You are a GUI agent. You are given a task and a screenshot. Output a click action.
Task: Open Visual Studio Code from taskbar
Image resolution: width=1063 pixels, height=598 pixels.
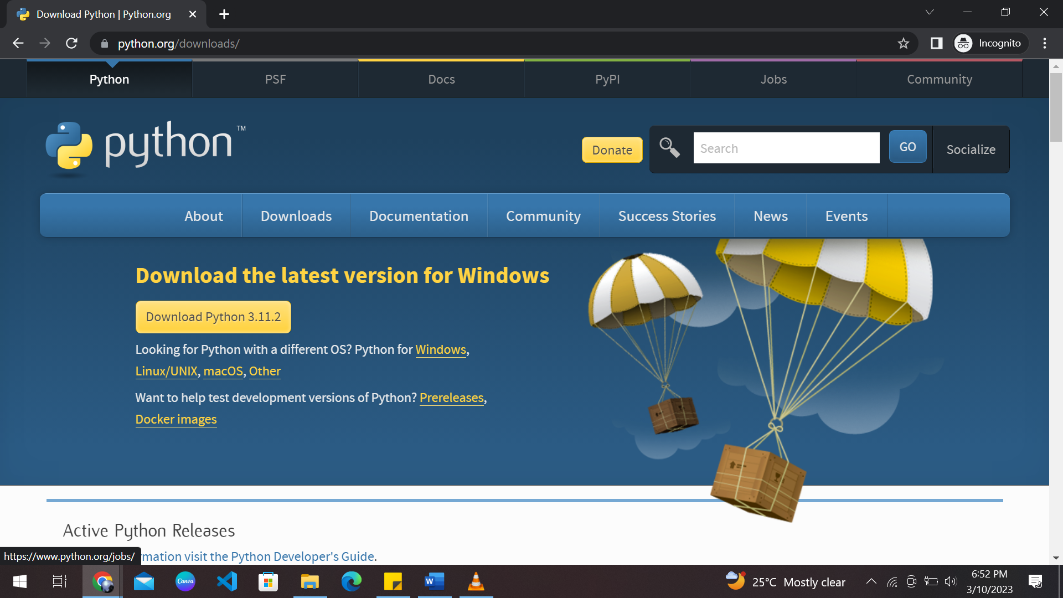pyautogui.click(x=227, y=581)
